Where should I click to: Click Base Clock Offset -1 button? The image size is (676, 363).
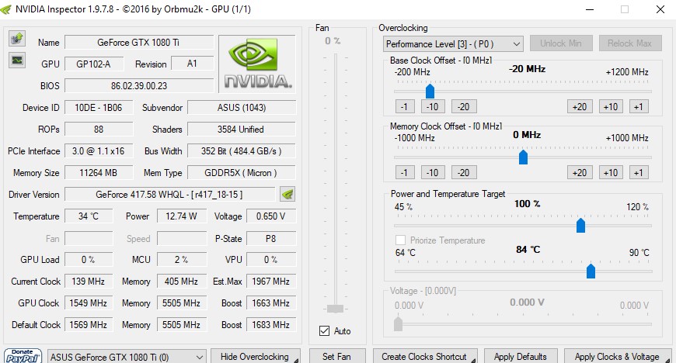(x=404, y=106)
